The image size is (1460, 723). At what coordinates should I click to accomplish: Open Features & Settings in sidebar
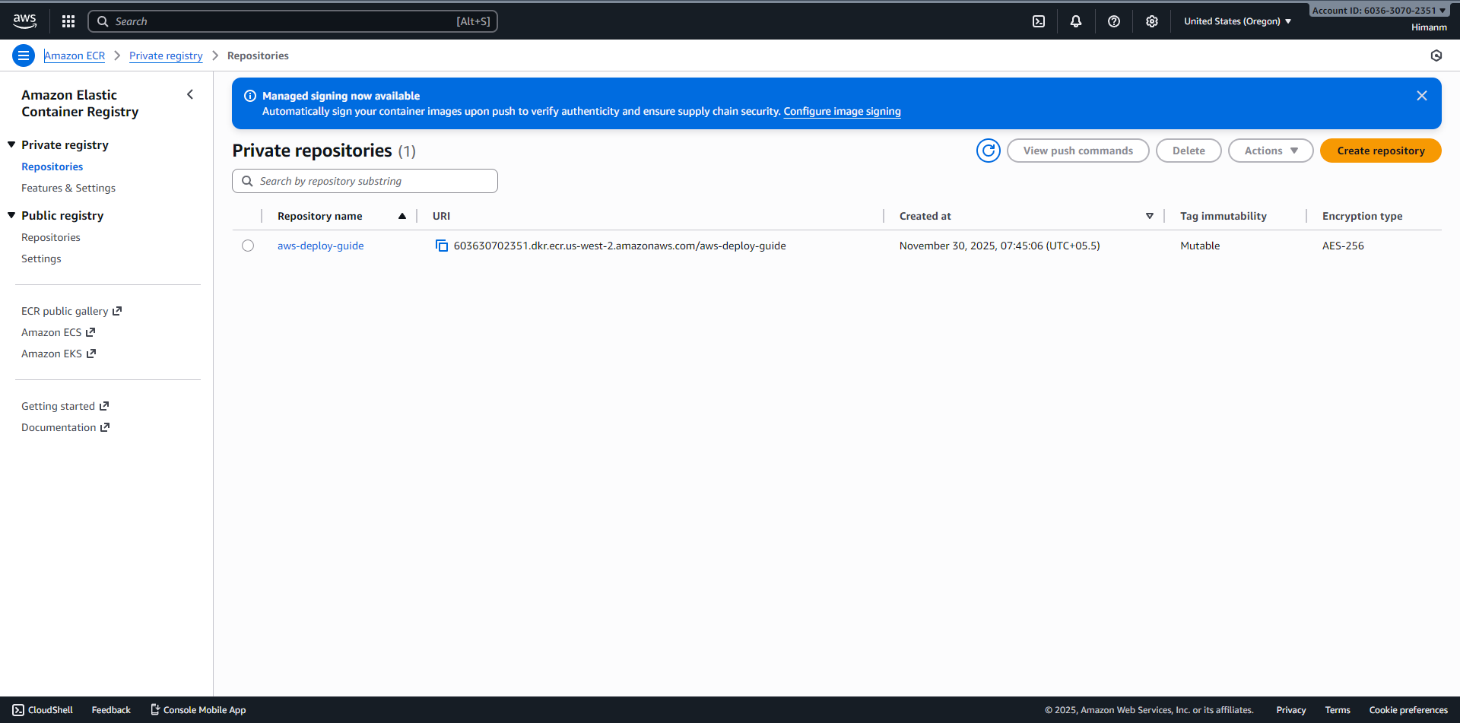[68, 188]
